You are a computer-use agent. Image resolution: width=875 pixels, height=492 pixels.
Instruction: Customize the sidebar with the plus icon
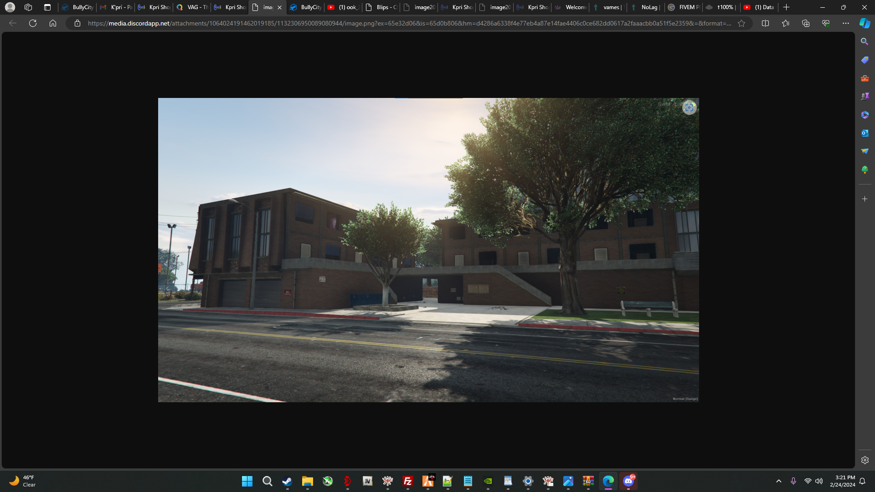click(x=865, y=199)
